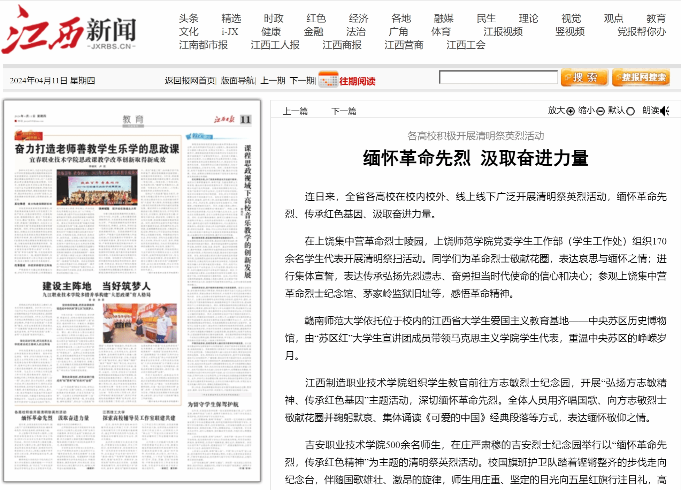This screenshot has width=681, height=490.
Task: Open the 视觉 navigation item
Action: click(x=571, y=18)
